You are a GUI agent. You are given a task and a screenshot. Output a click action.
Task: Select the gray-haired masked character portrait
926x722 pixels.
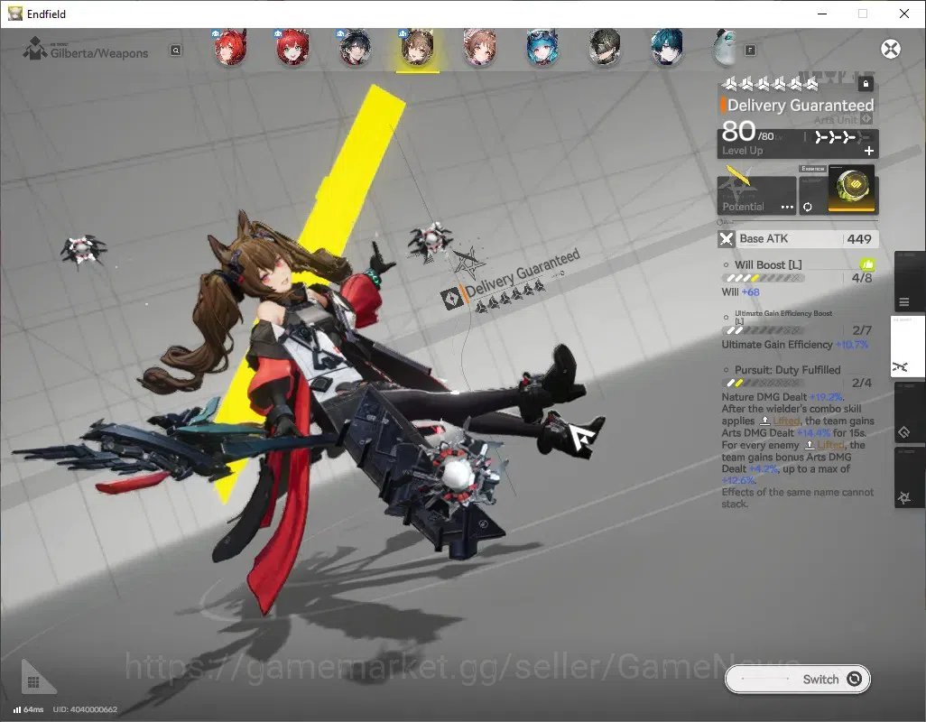pyautogui.click(x=604, y=48)
